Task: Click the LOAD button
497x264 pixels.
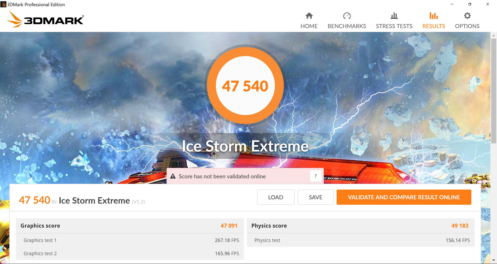Action: (x=276, y=197)
